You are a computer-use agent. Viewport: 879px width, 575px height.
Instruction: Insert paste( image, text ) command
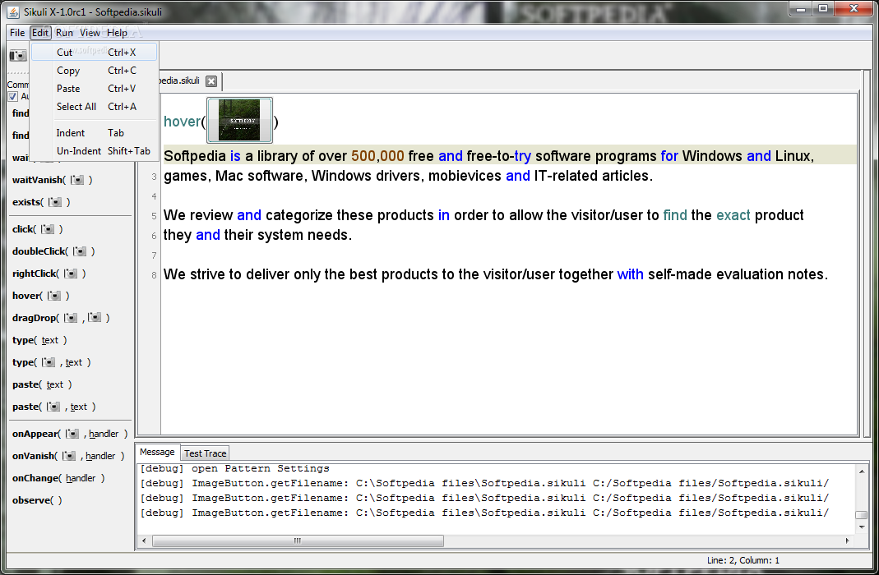(x=53, y=407)
